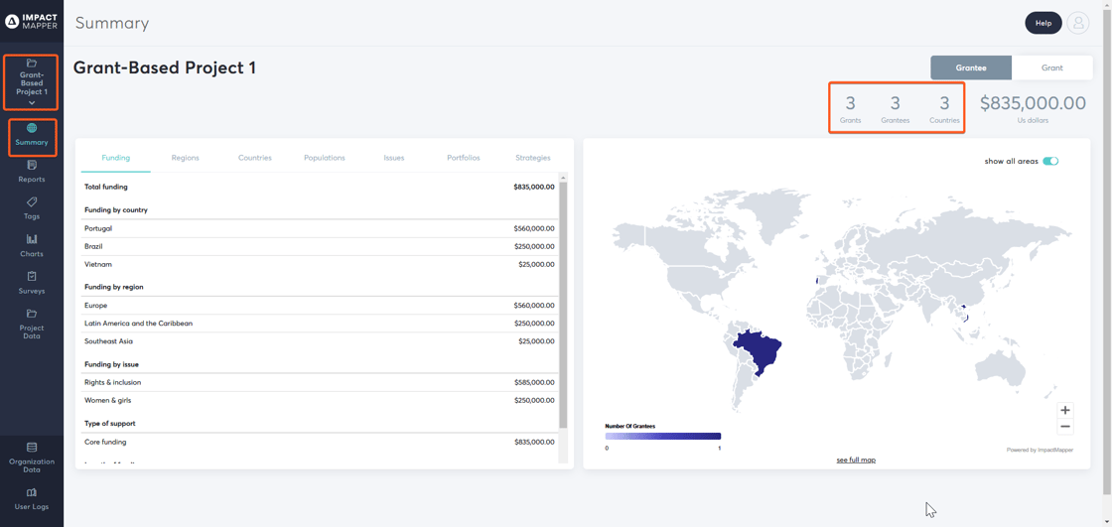Open Project Data folder icon
This screenshot has height=527, width=1112.
click(x=32, y=315)
